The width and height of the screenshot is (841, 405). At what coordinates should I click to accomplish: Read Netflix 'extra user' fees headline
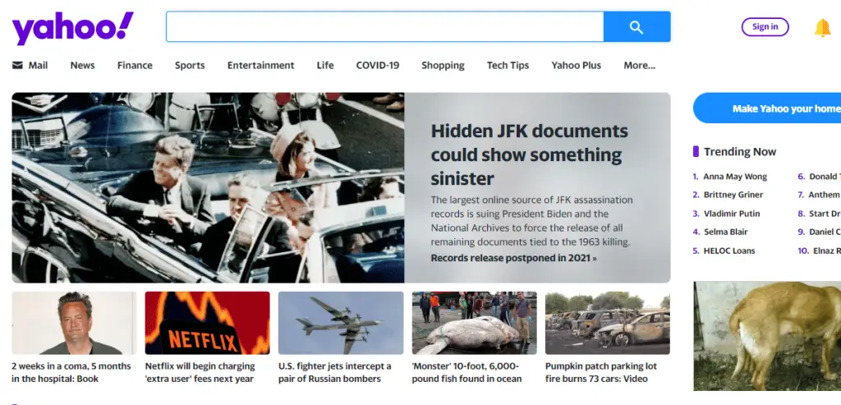tap(200, 372)
